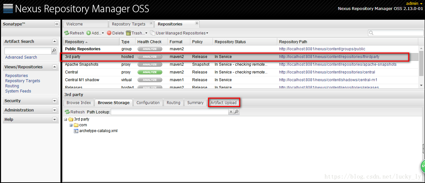Expand the Security section
Image resolution: width=425 pixels, height=183 pixels.
point(55,101)
